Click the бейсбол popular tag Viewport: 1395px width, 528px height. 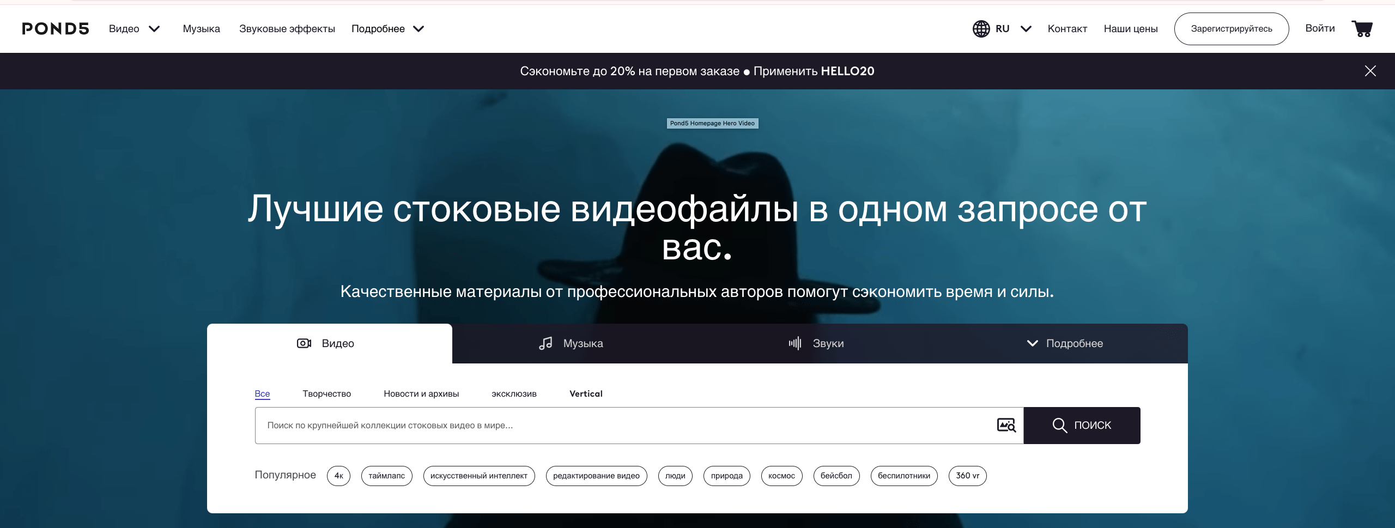pyautogui.click(x=836, y=476)
